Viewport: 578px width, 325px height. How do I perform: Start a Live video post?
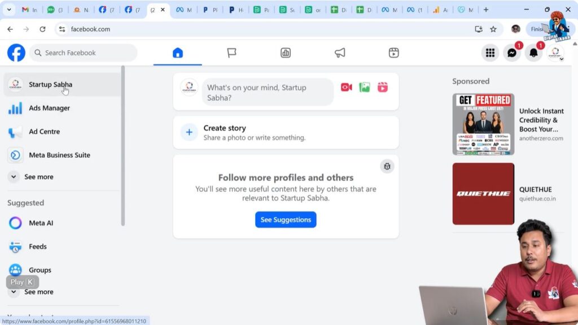click(346, 87)
